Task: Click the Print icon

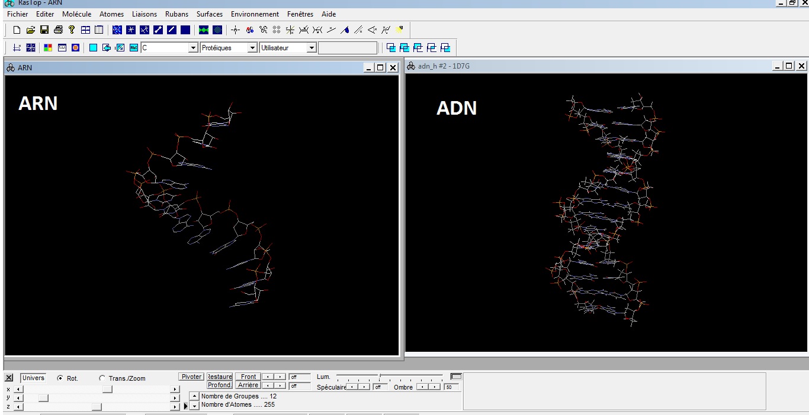Action: (58, 30)
